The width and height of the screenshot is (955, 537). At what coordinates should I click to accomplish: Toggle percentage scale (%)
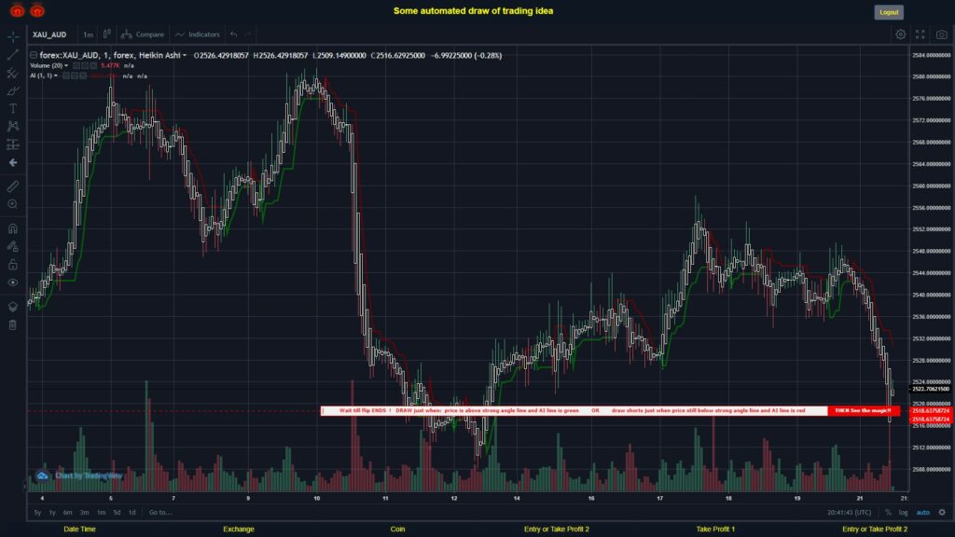pyautogui.click(x=888, y=513)
